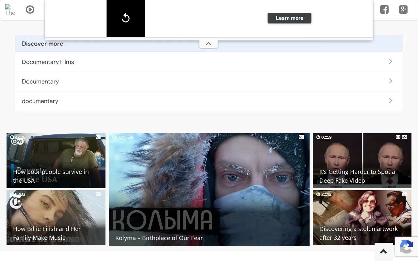The width and height of the screenshot is (418, 261).
Task: Collapse the ad banner with the chevron tab
Action: tap(208, 44)
